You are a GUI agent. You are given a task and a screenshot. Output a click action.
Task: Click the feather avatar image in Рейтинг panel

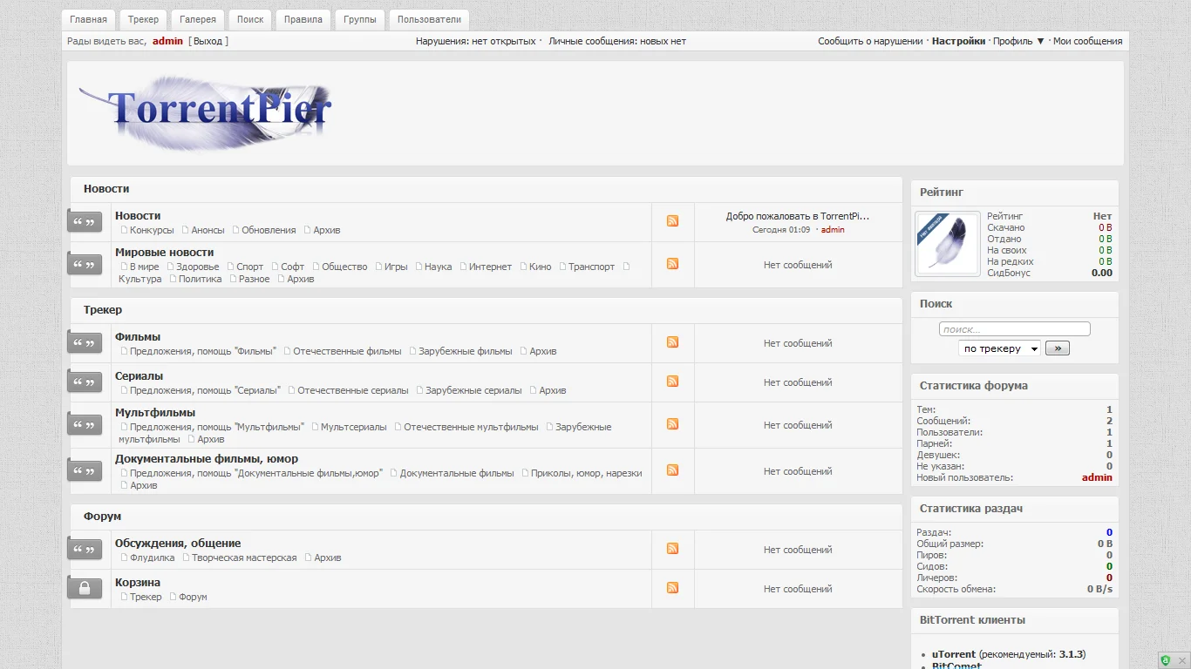[x=948, y=244]
